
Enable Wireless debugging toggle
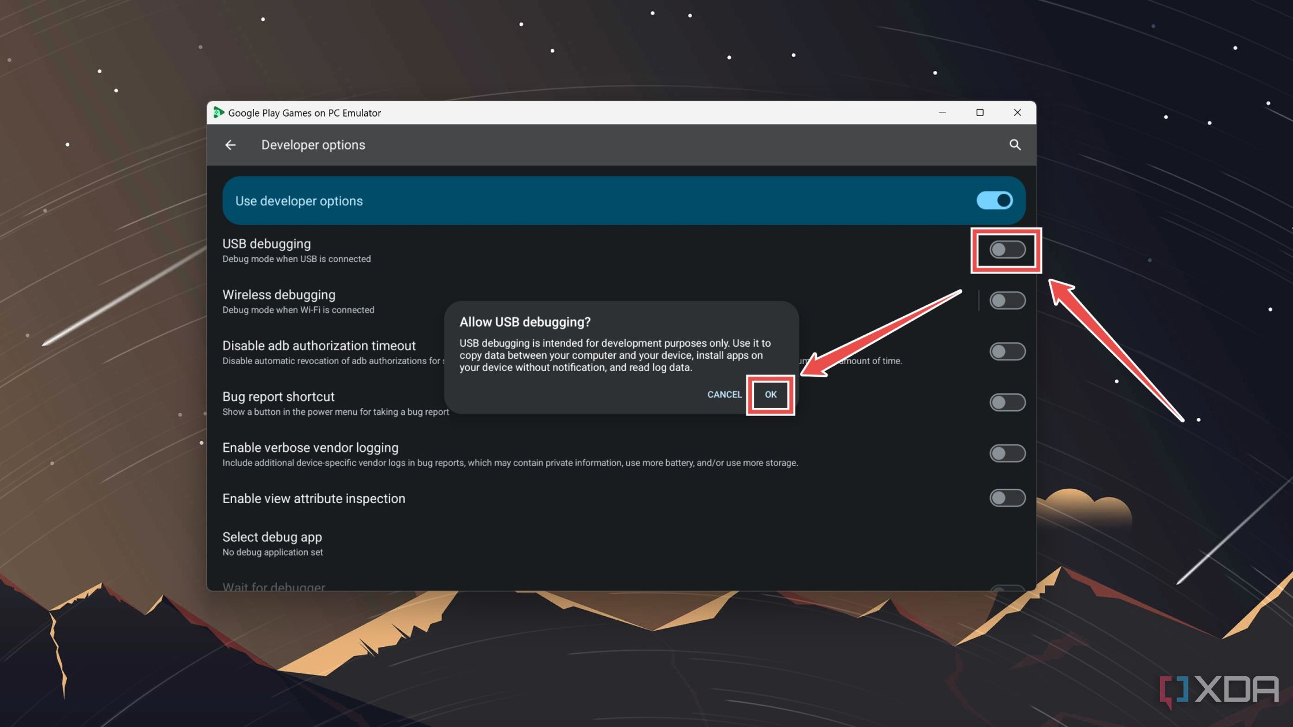1006,301
